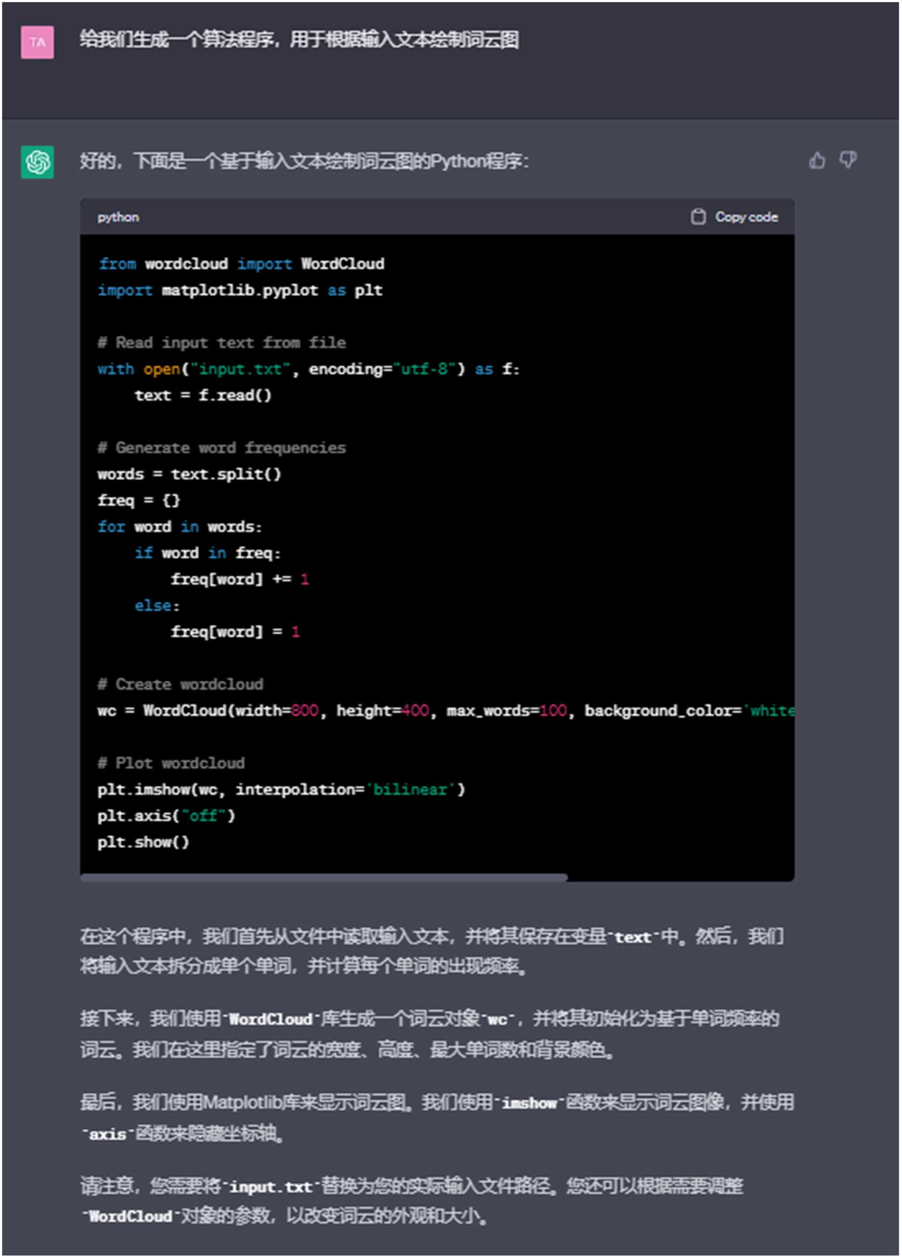Screen dimensions: 902x1258
Task: Click the open("input.txt") code line
Action: click(308, 370)
